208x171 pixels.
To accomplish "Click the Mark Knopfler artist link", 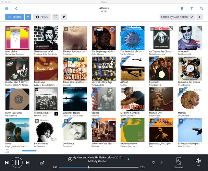I will pyautogui.click(x=184, y=146).
